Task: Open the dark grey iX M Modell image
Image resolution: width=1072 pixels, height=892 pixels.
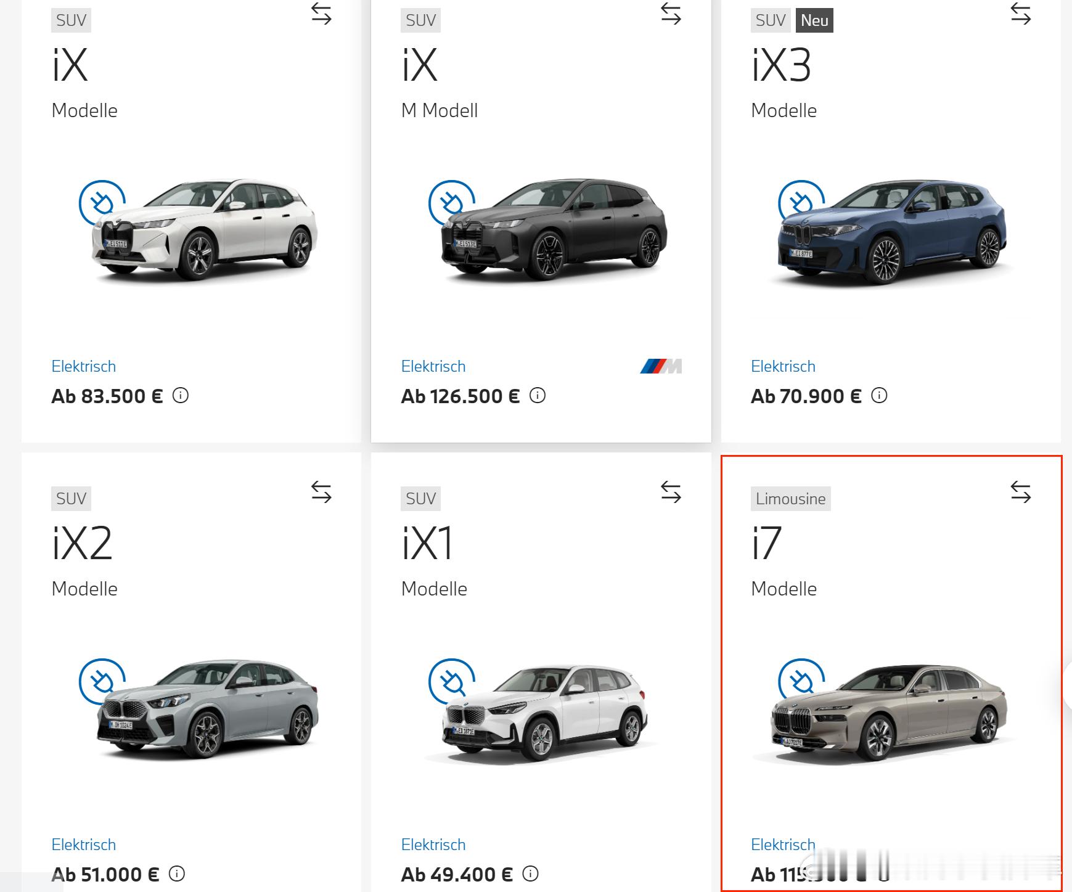Action: click(x=554, y=231)
